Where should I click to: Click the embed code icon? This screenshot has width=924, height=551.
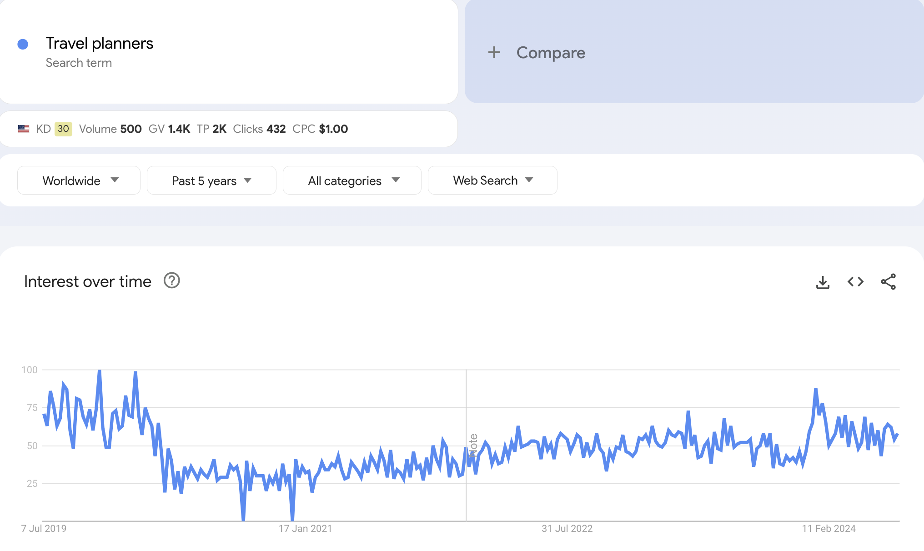855,282
